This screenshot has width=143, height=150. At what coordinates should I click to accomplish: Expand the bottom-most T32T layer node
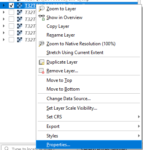[4, 40]
